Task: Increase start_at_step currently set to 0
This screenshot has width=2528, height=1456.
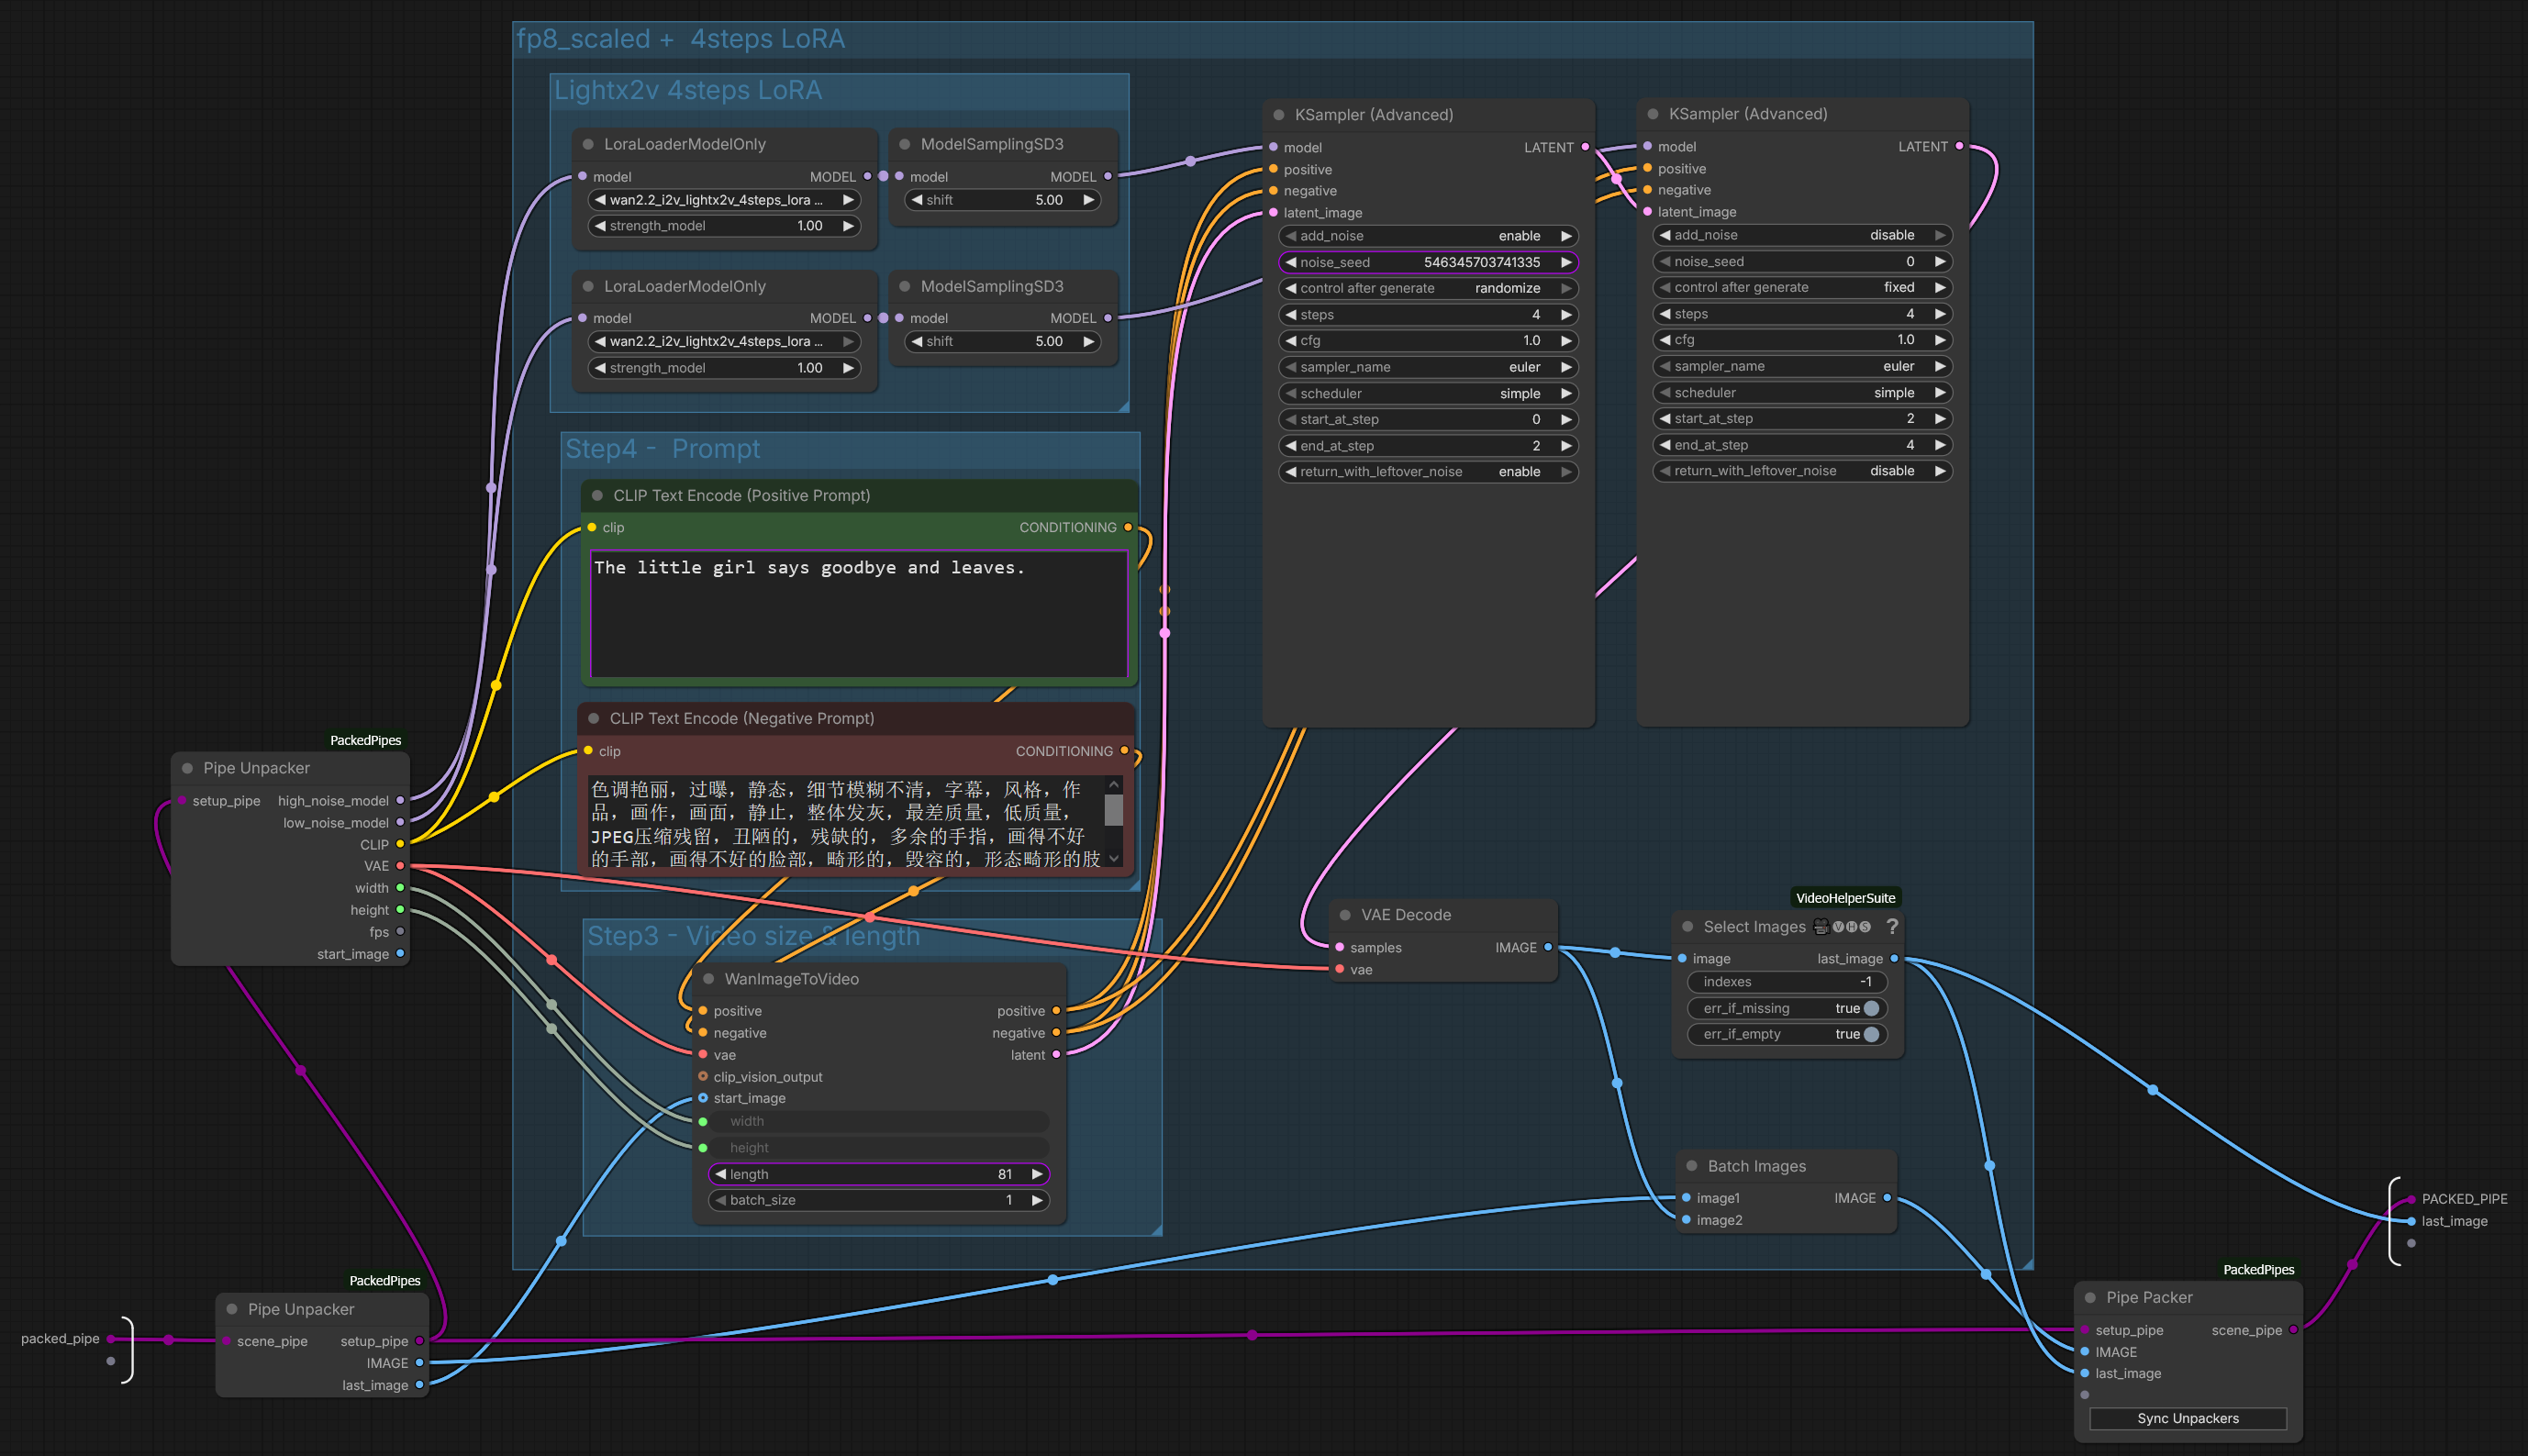Action: point(1566,419)
